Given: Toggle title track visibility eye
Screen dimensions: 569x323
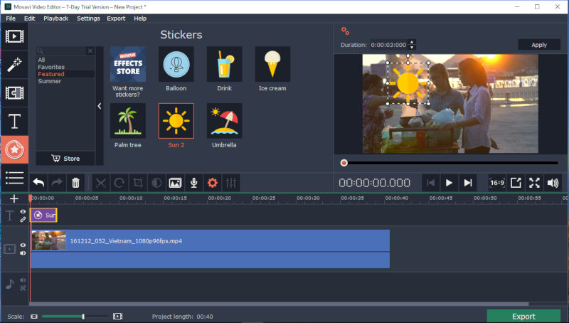Looking at the screenshot, I should [23, 211].
